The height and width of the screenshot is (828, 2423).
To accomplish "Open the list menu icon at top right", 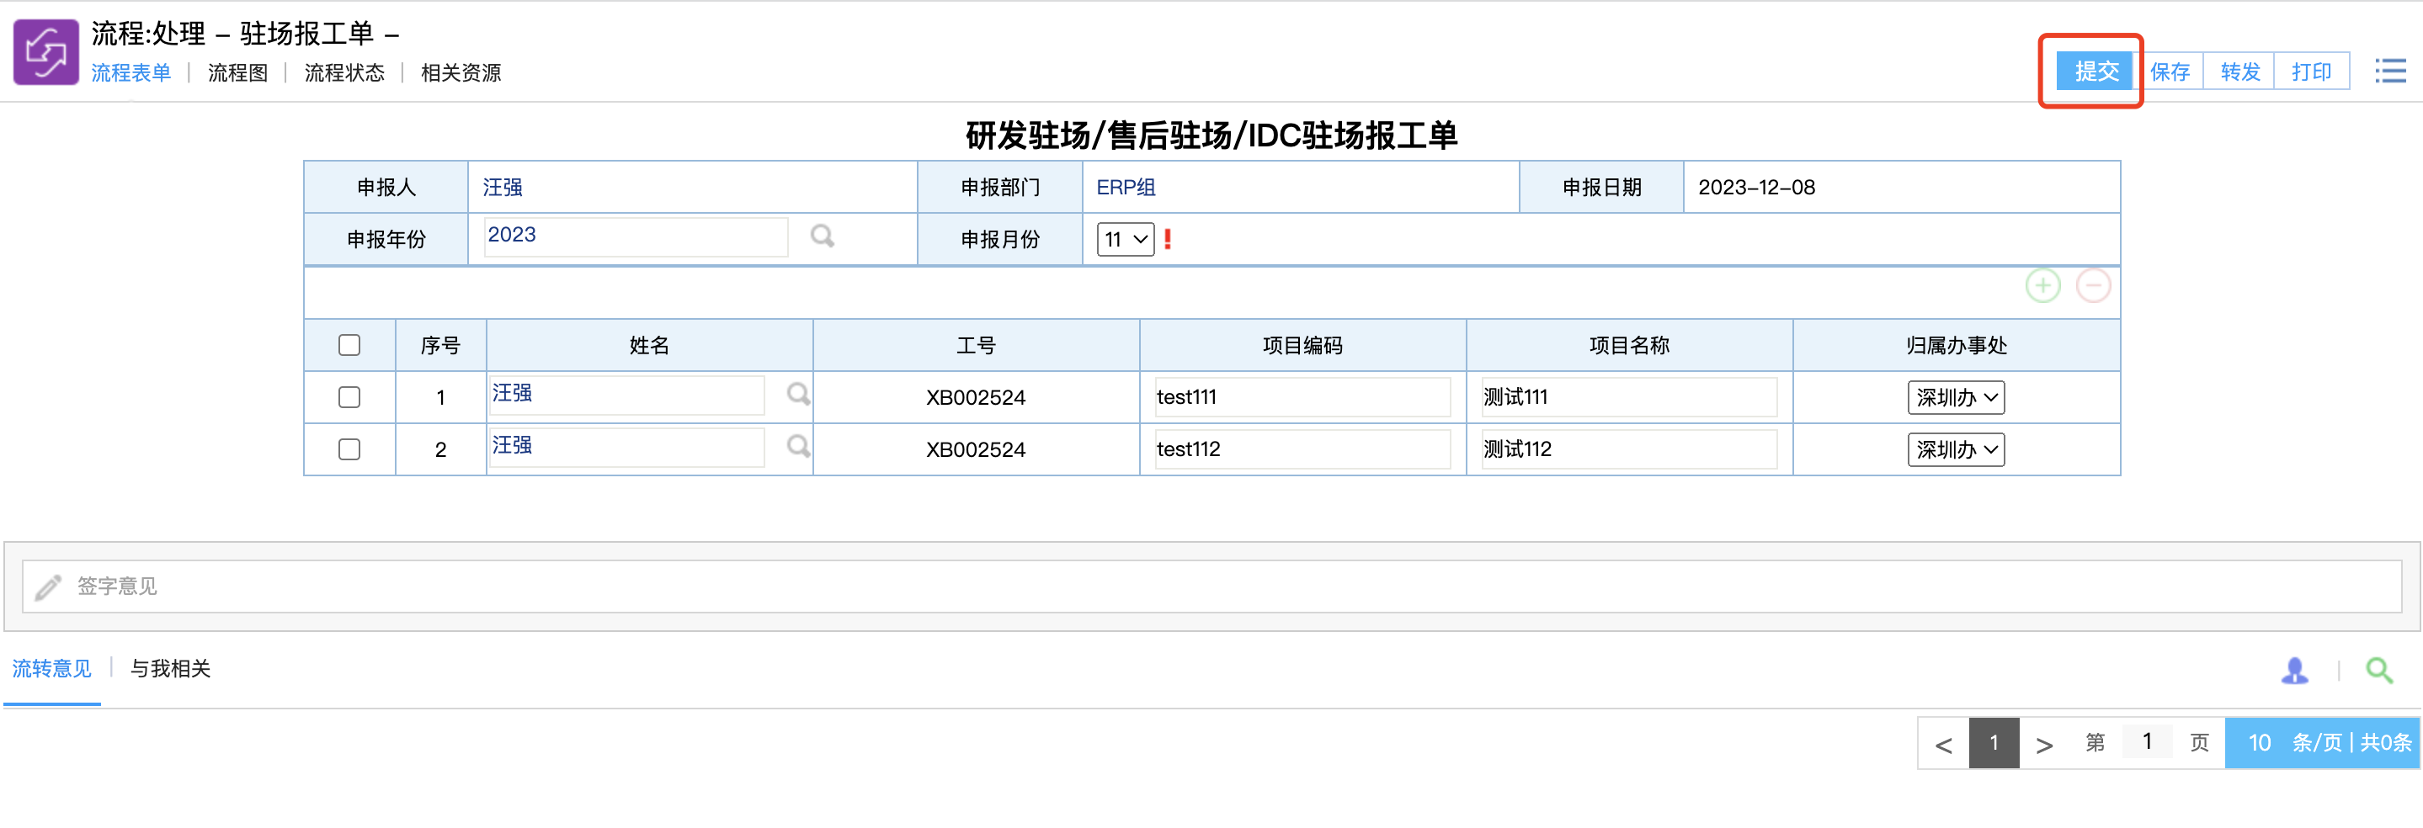I will 2389,72.
